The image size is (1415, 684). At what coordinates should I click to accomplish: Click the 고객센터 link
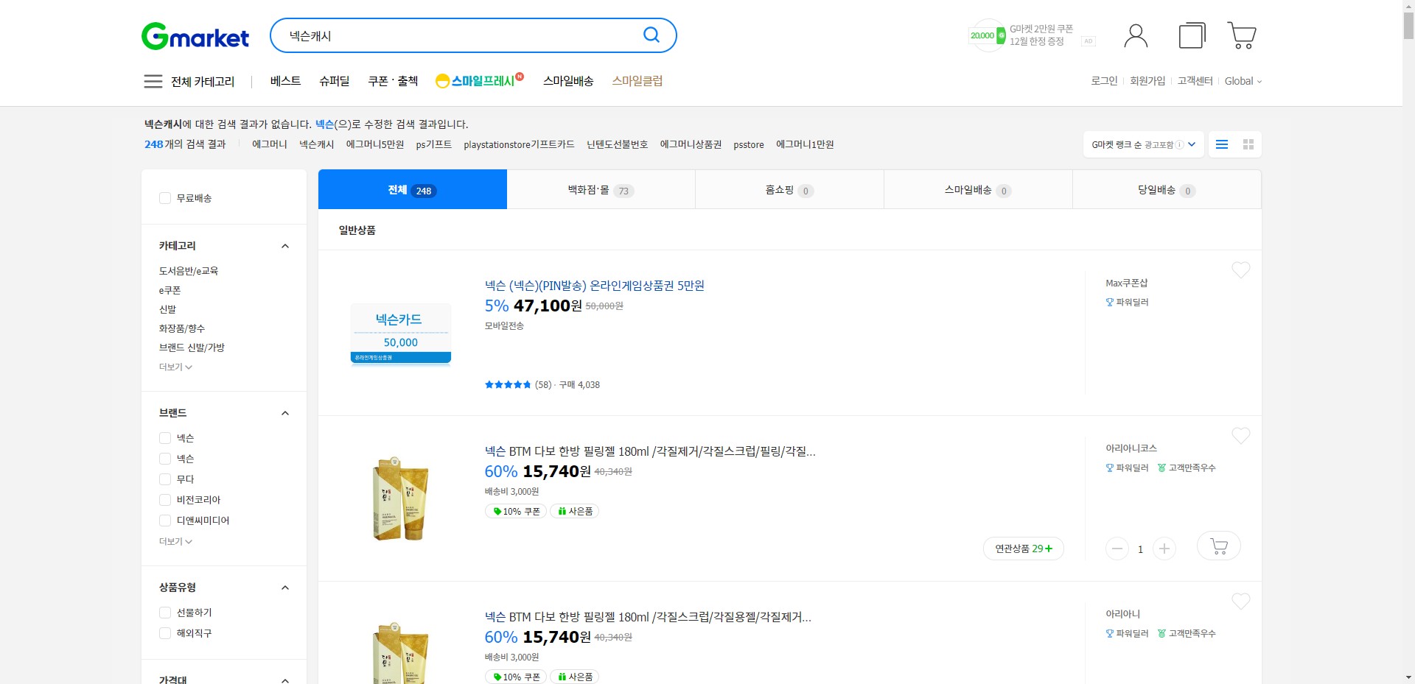(x=1195, y=81)
